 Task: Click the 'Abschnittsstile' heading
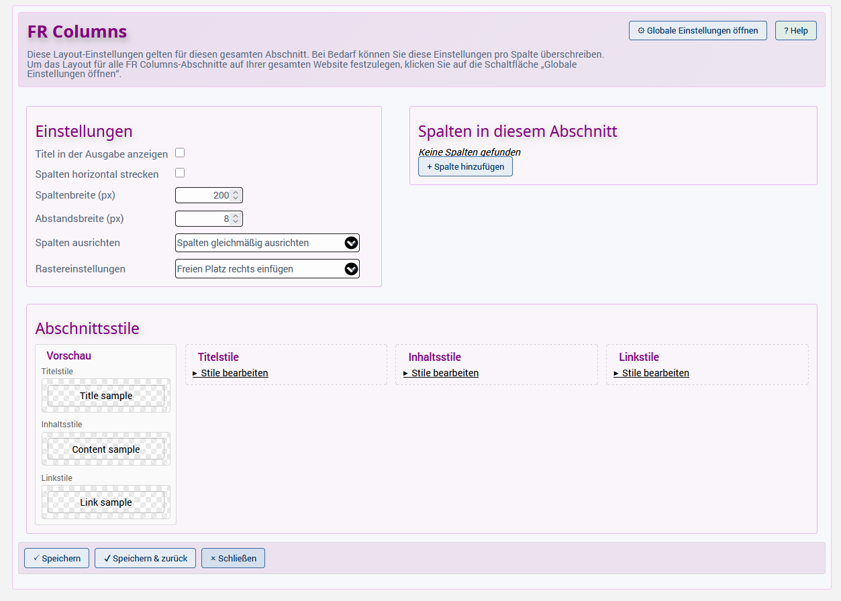(87, 329)
